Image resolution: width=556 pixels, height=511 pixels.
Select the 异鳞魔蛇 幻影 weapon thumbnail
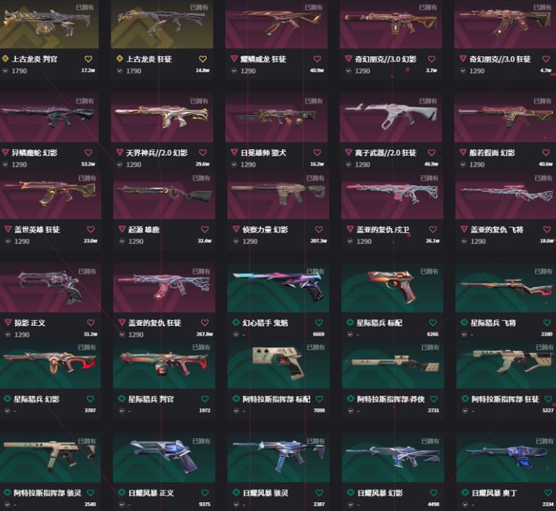(x=49, y=118)
